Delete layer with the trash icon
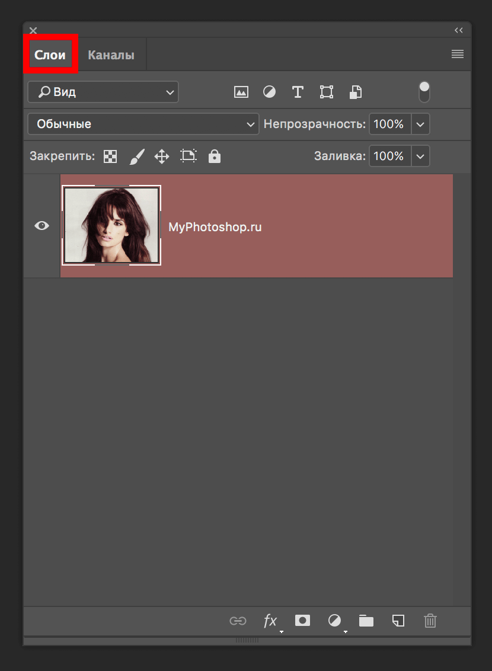Image resolution: width=492 pixels, height=671 pixels. pos(430,621)
